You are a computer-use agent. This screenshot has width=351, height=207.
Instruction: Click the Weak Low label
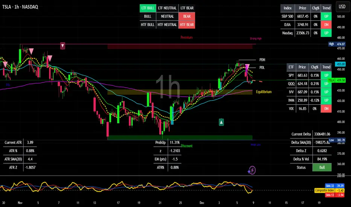tap(255, 145)
